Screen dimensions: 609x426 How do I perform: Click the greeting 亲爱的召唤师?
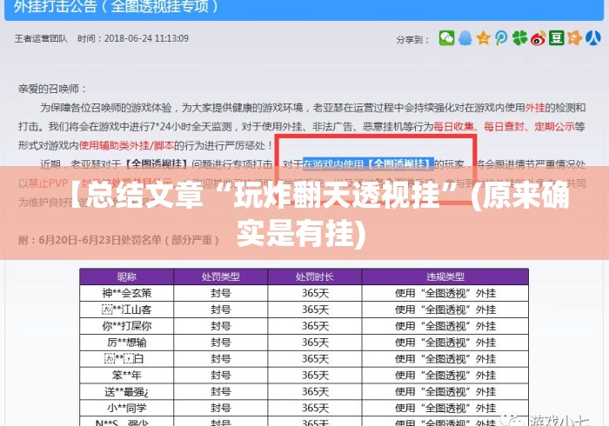coord(52,89)
